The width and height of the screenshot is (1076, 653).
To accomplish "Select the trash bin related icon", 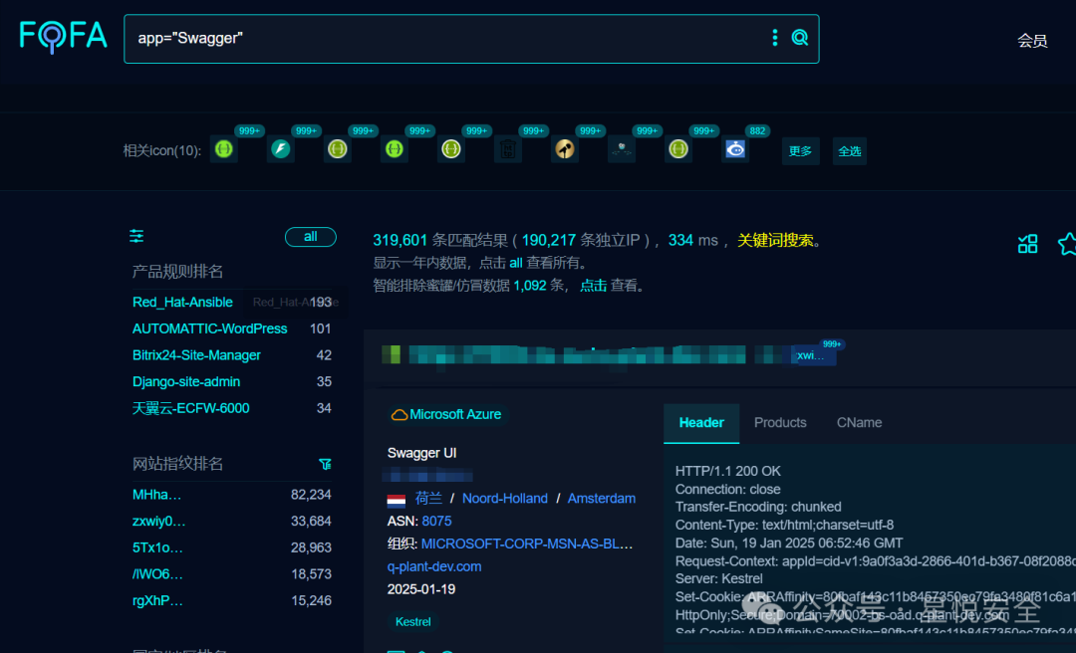I will point(508,149).
